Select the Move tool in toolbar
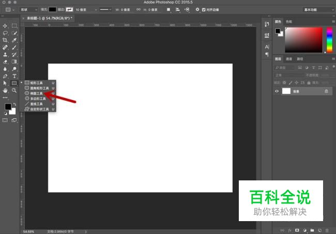 click(x=5, y=26)
